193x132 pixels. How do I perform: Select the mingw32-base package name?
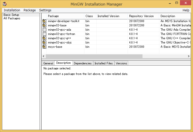(x=57, y=25)
